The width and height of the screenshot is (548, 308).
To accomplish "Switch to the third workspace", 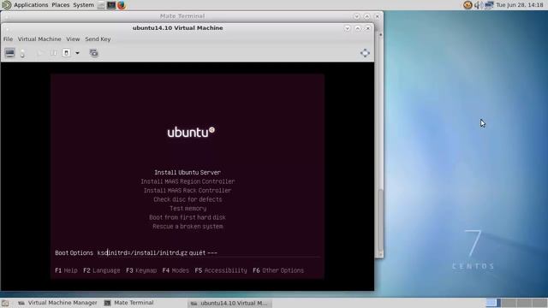I will point(524,303).
